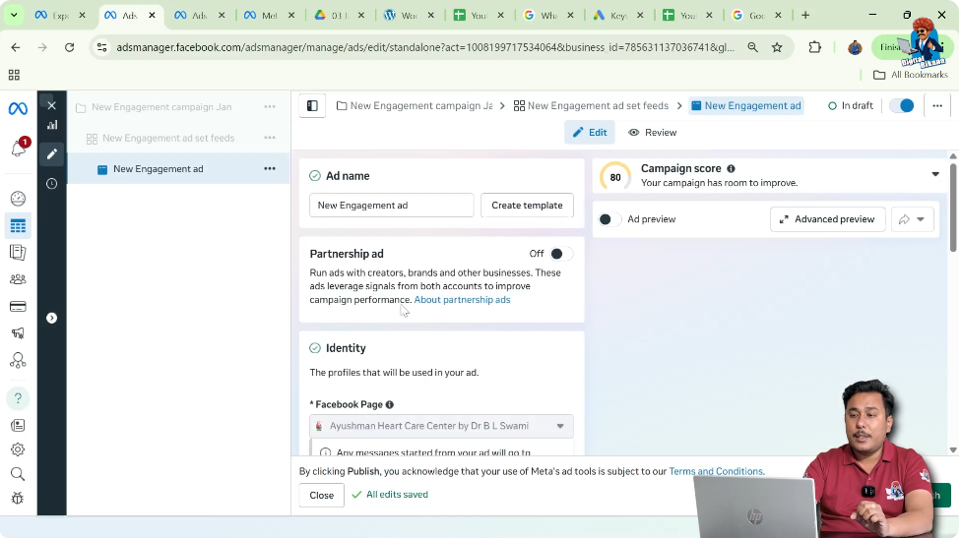Viewport: 961px width, 538px height.
Task: Expand the Campaign score panel arrow
Action: tap(935, 174)
